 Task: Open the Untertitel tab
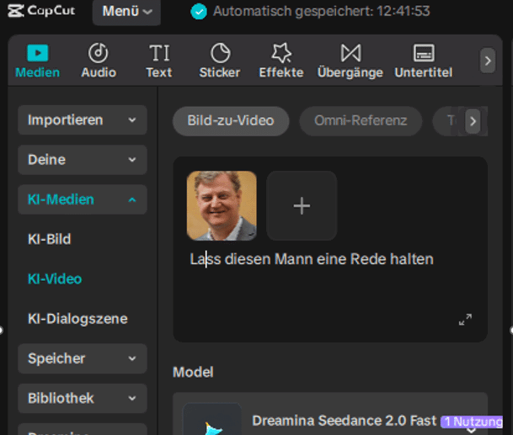click(x=424, y=61)
